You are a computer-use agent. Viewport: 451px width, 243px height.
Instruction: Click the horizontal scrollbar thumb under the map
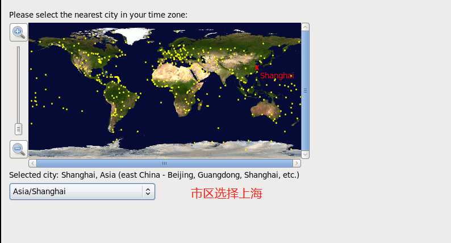point(165,164)
